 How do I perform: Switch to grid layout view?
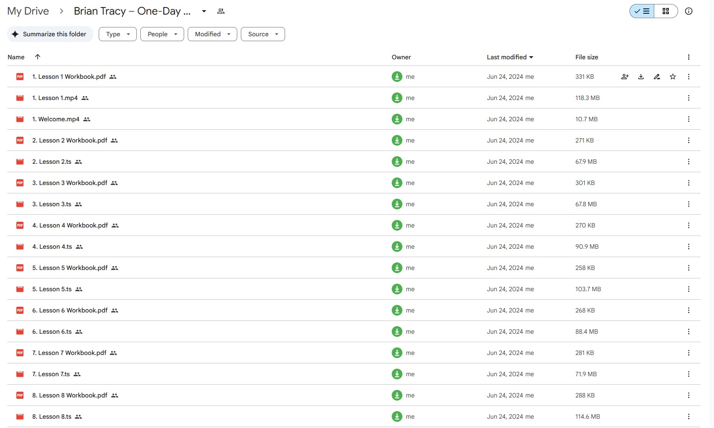(x=665, y=11)
